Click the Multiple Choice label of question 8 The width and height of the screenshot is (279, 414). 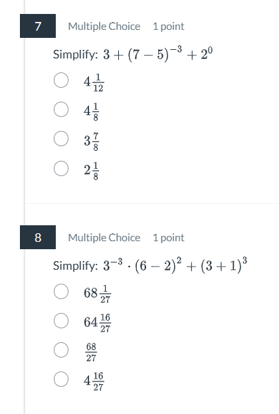coord(104,238)
